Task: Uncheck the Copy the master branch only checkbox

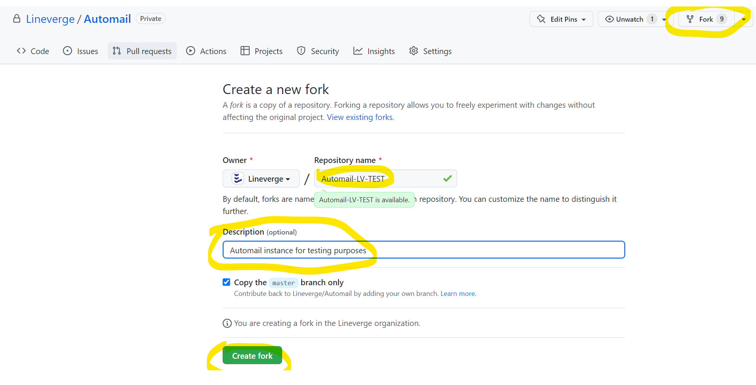Action: pos(226,282)
